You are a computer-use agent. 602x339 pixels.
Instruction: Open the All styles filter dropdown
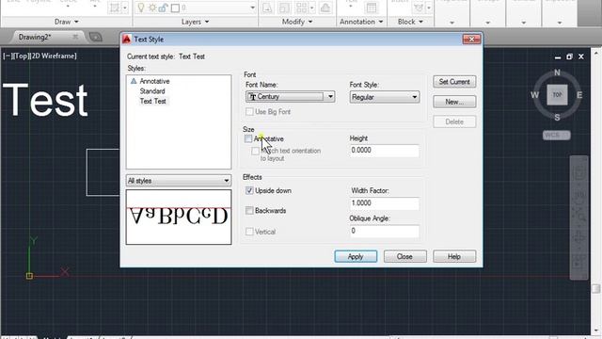click(179, 181)
